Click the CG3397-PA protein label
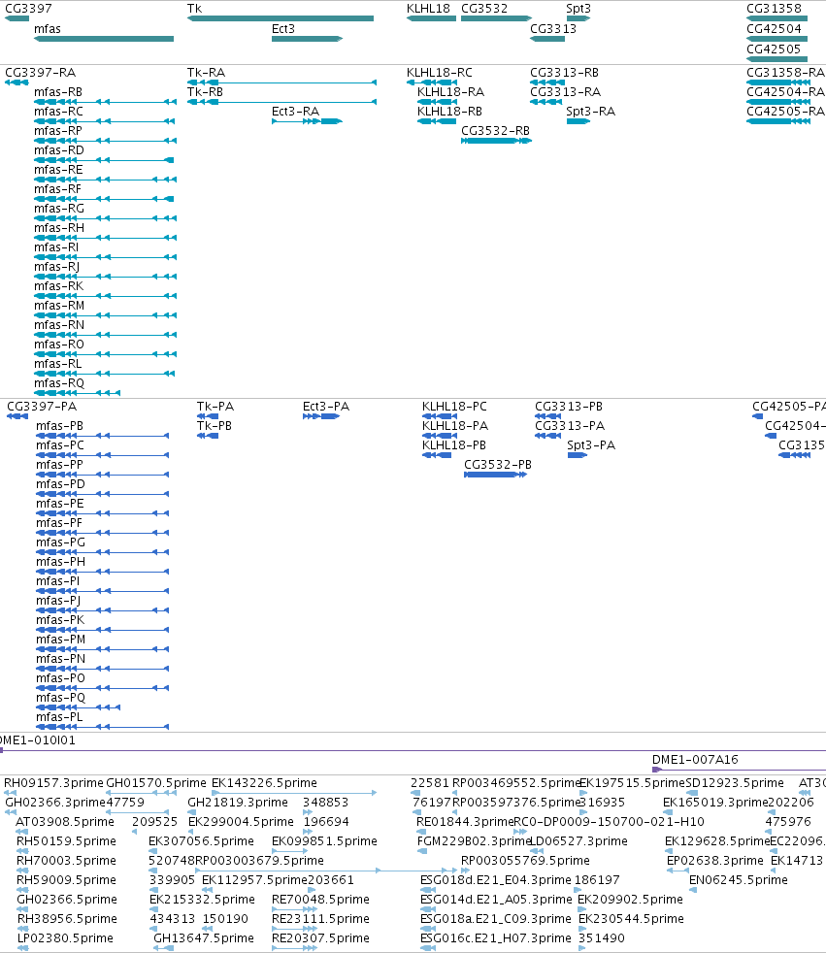 click(x=42, y=406)
